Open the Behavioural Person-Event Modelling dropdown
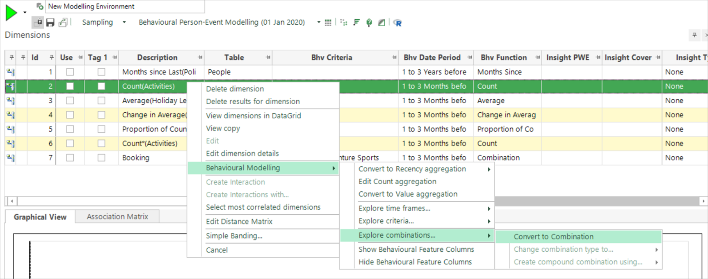Image resolution: width=708 pixels, height=279 pixels. point(319,22)
